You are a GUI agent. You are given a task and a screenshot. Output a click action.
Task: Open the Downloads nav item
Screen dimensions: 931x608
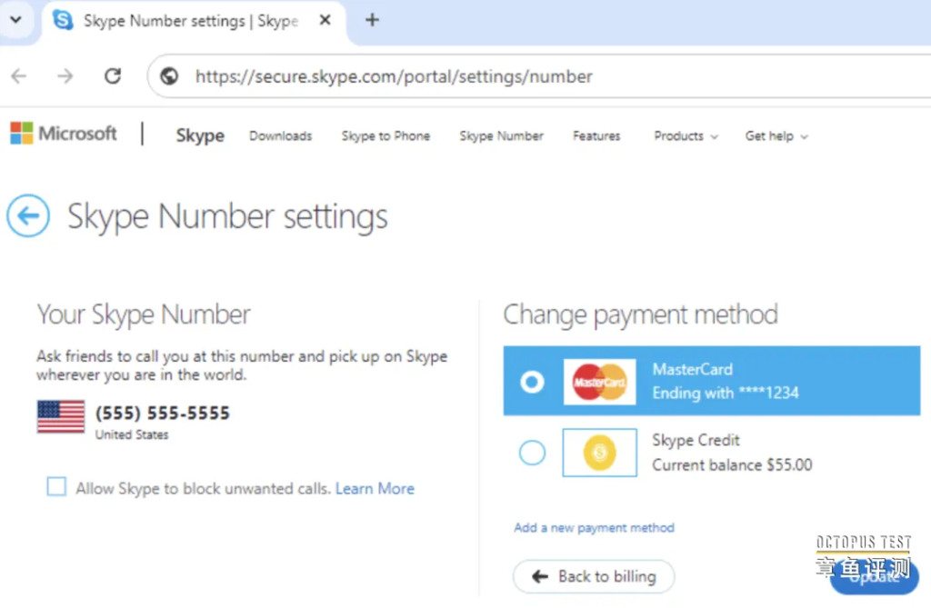click(280, 136)
